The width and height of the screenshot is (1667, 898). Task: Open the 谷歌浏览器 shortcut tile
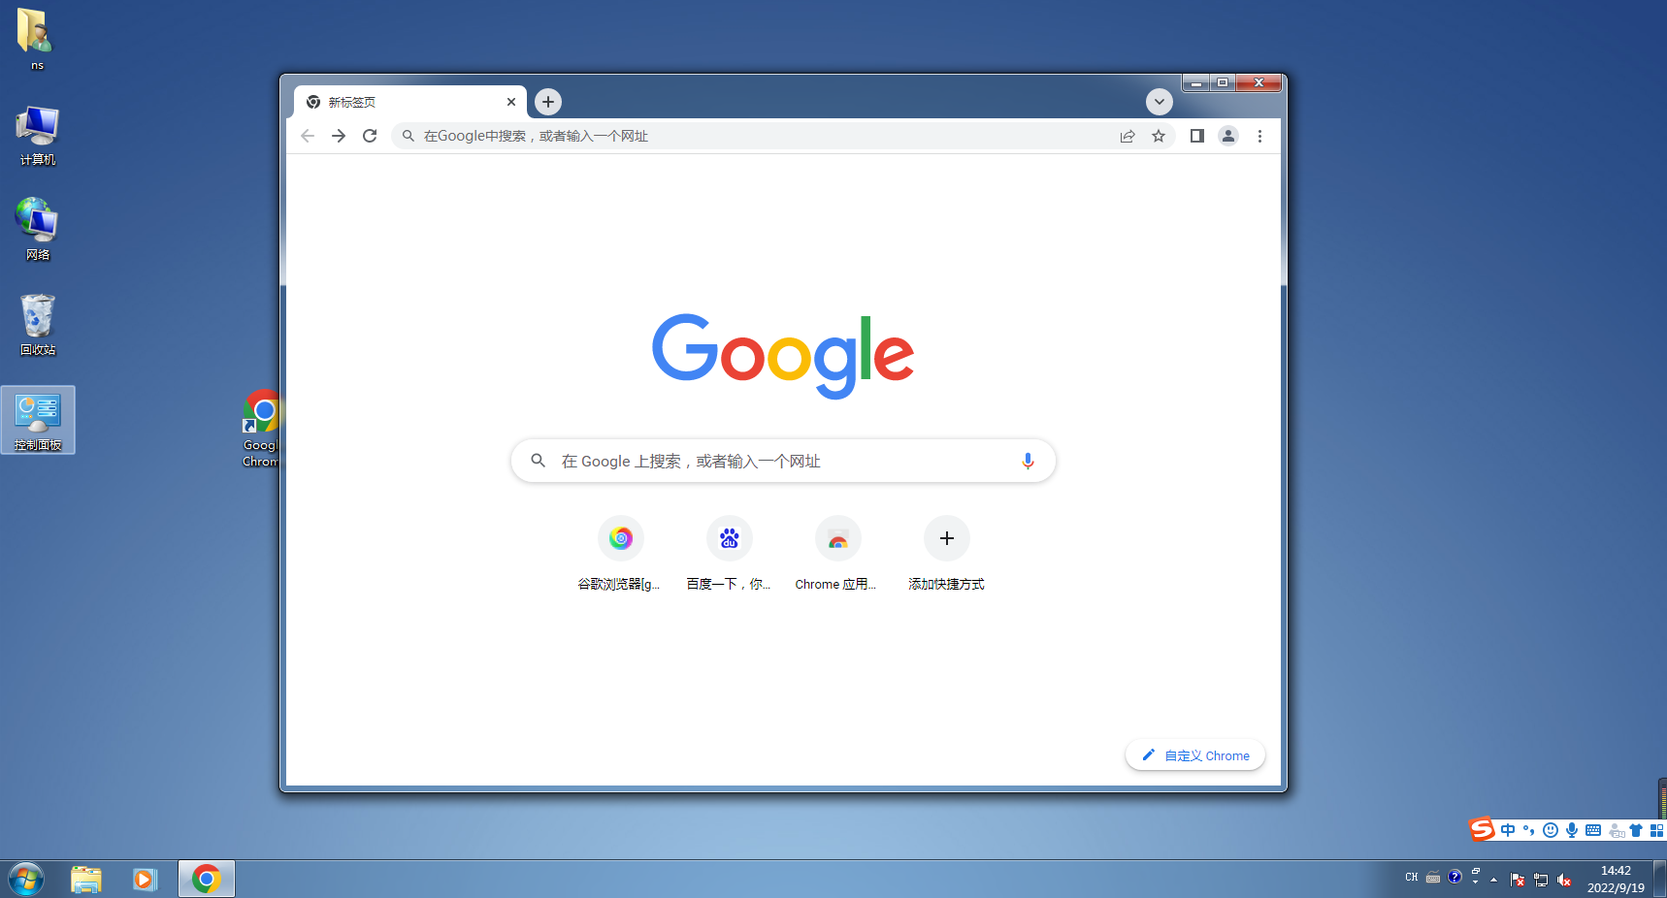[x=621, y=554]
